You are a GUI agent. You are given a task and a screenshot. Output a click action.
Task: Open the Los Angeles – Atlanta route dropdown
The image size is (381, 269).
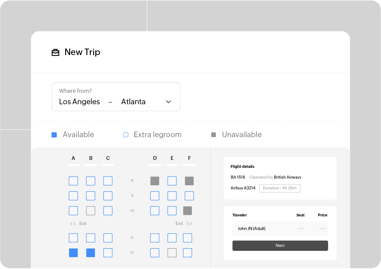[x=169, y=101]
